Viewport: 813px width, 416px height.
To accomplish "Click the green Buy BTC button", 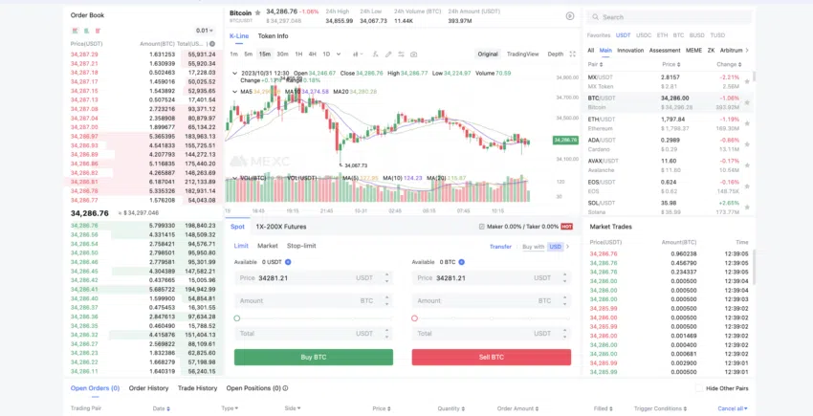I will point(314,357).
